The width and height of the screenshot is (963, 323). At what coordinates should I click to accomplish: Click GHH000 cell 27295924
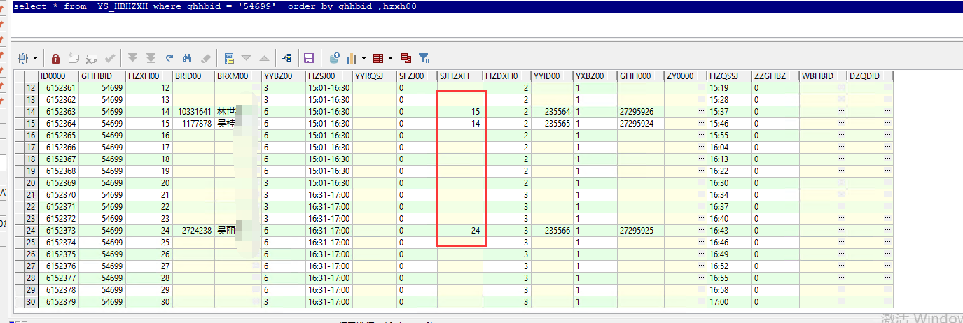641,124
